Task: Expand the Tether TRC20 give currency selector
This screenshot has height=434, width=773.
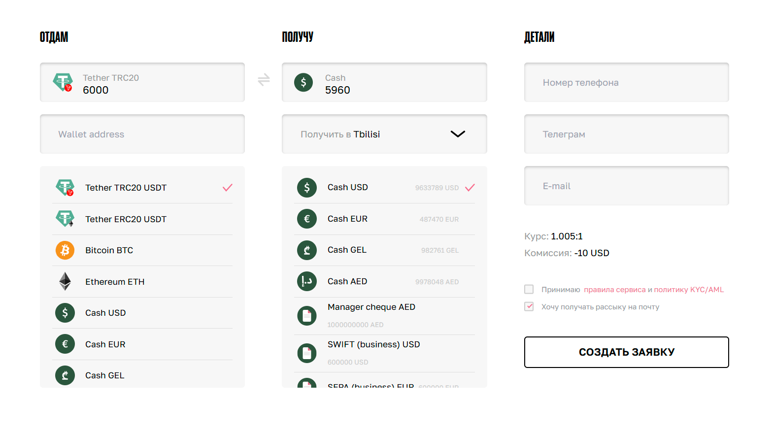Action: click(x=142, y=82)
